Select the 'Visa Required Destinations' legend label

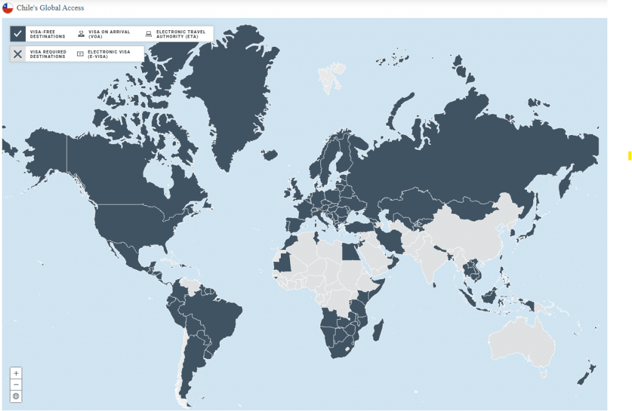click(48, 54)
